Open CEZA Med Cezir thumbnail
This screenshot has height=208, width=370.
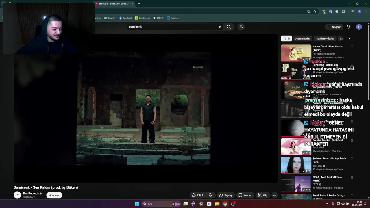[x=296, y=183]
